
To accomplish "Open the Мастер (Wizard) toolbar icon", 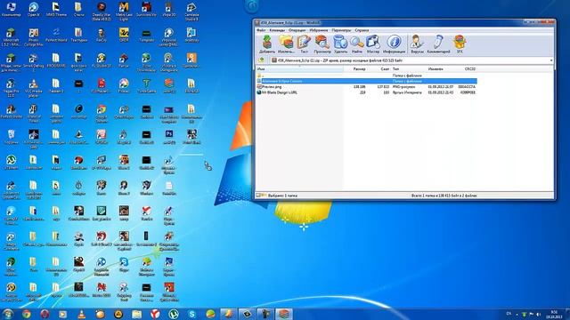I will coord(373,44).
